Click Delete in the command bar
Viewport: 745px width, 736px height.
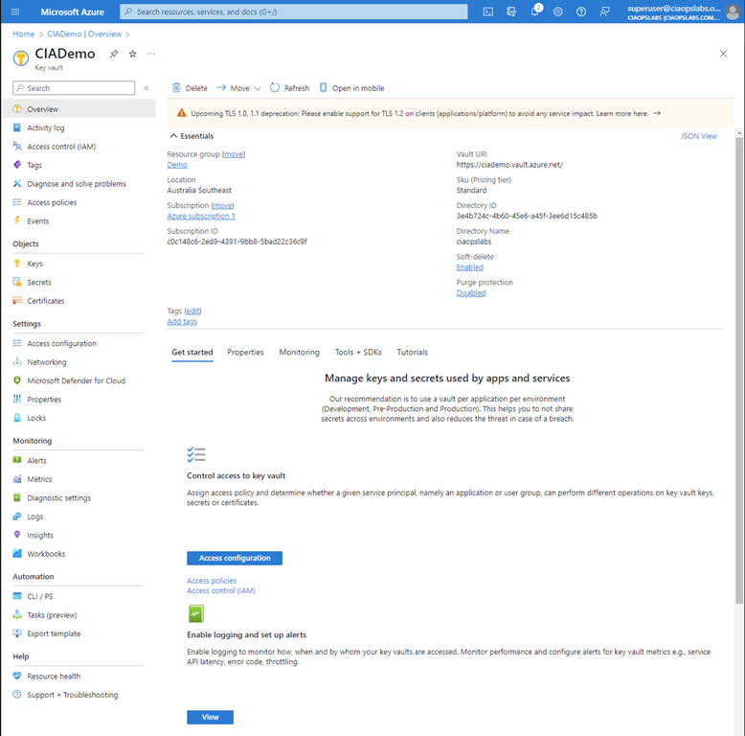coord(190,88)
